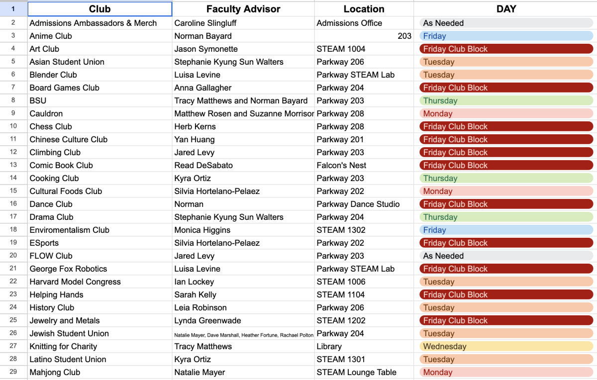Image resolution: width=597 pixels, height=380 pixels.
Task: Open the Monday dropdown for Mahjong Club
Action: [x=506, y=372]
